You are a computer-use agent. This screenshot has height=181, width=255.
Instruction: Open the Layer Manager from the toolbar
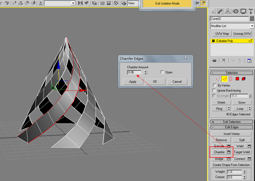click(x=94, y=3)
